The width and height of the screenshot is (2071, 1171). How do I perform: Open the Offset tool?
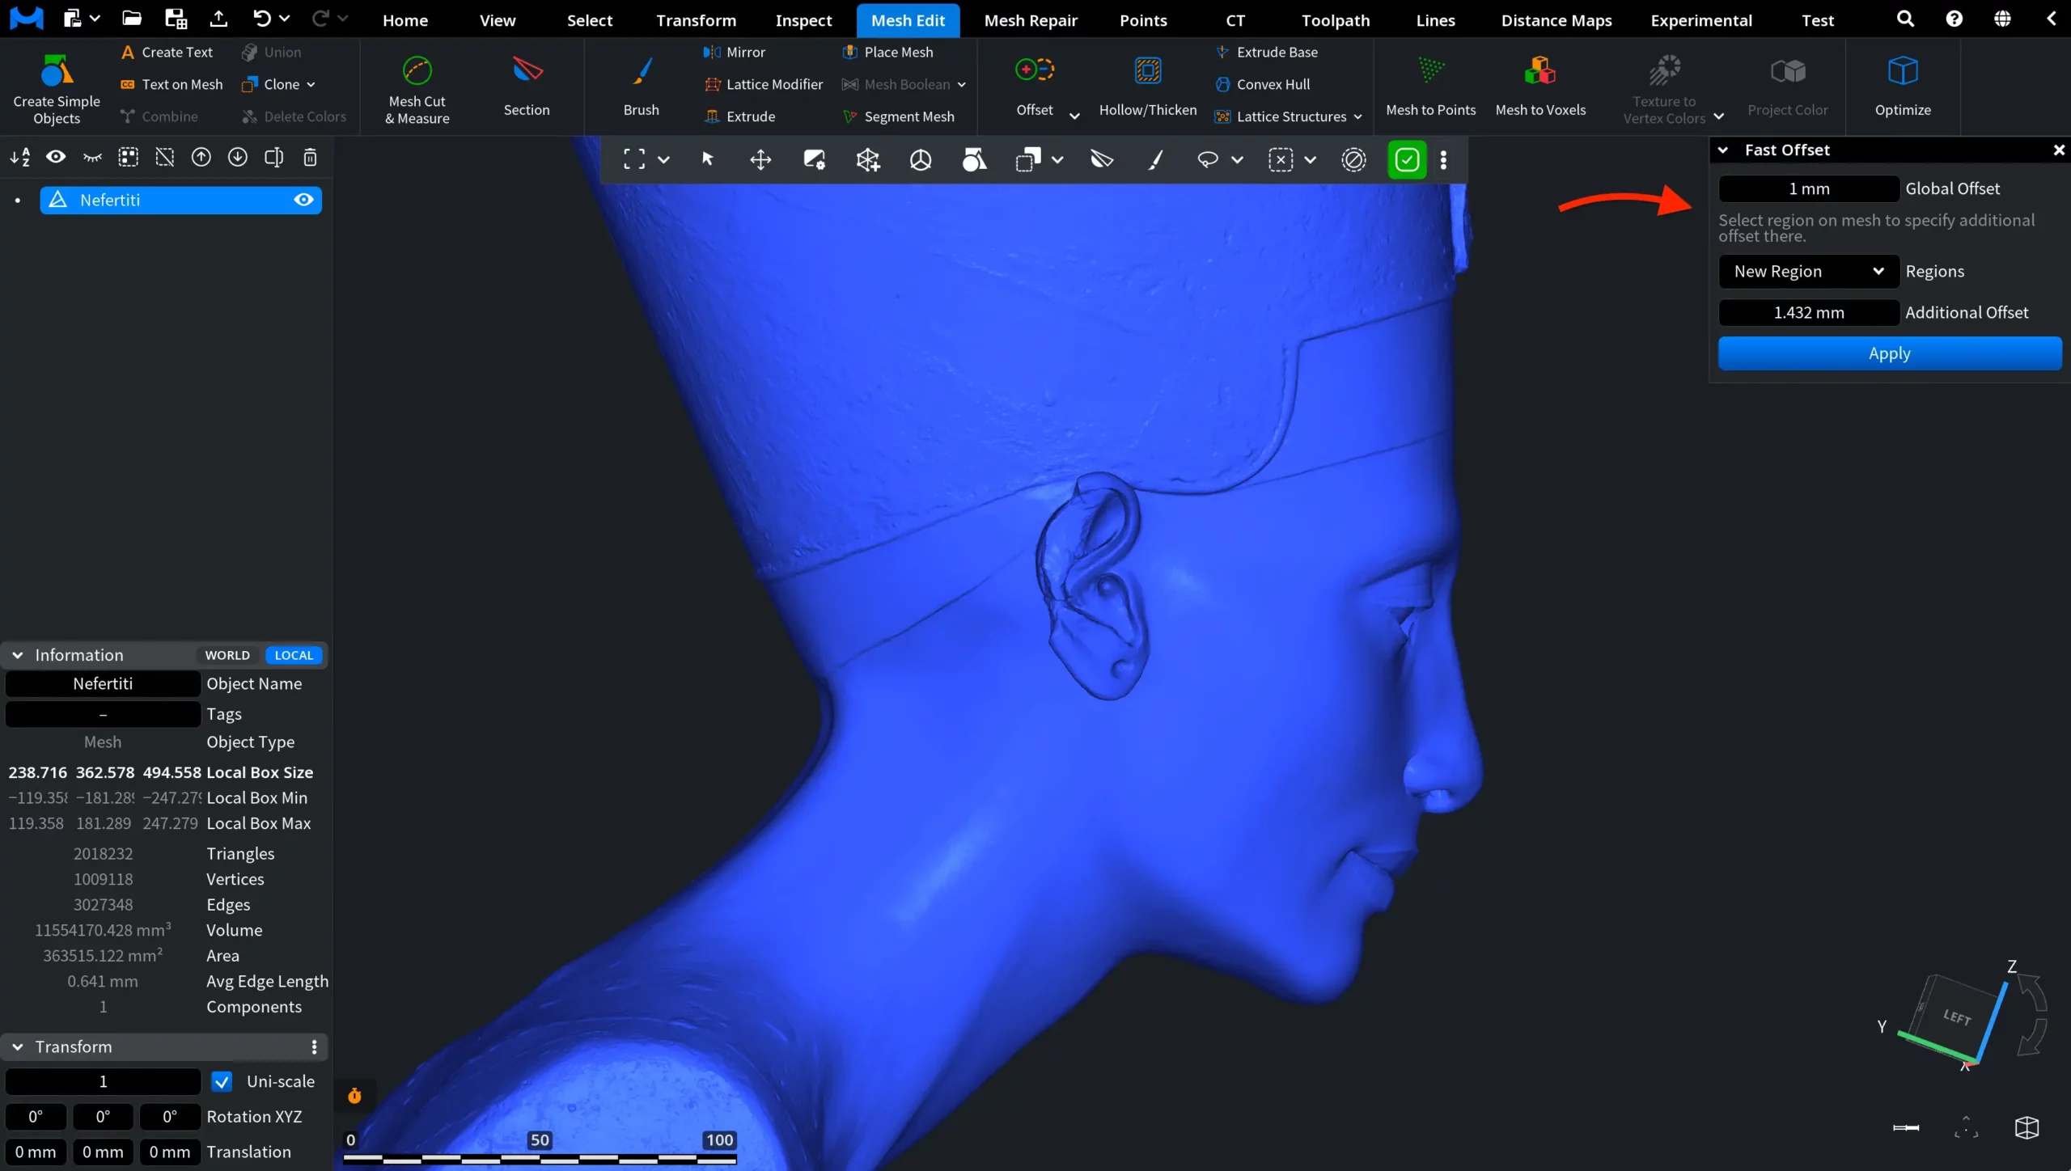(x=1035, y=87)
